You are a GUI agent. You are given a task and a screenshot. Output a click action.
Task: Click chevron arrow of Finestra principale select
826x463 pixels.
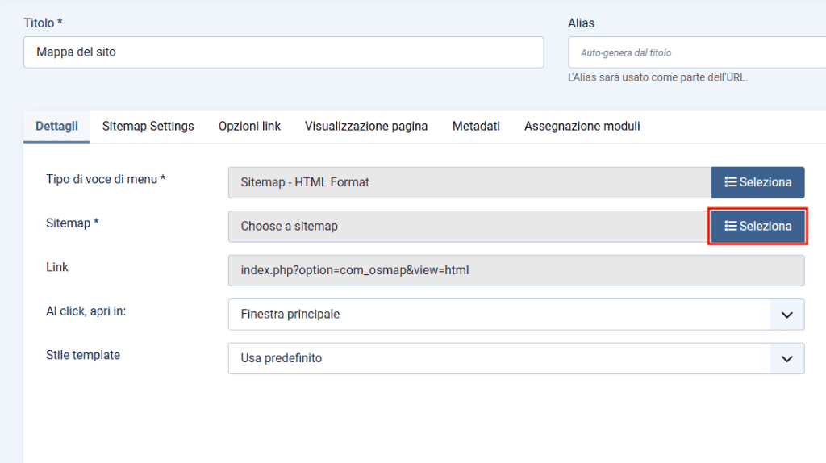(787, 315)
